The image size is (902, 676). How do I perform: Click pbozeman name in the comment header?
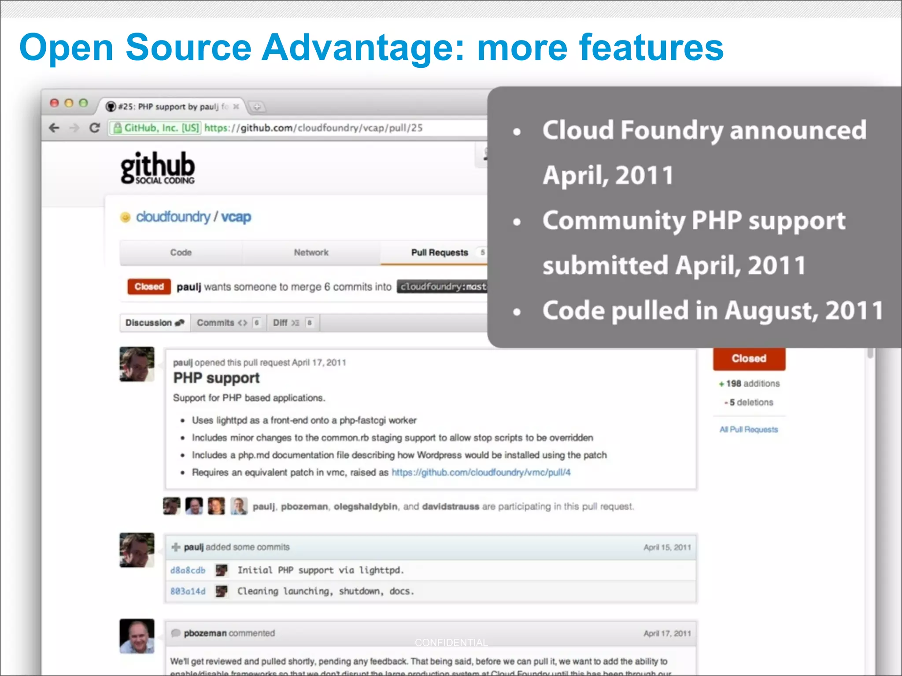pyautogui.click(x=205, y=633)
